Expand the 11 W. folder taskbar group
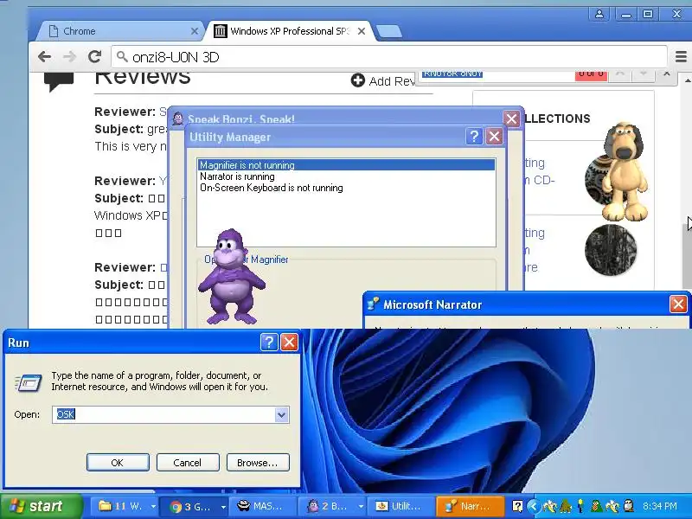Viewport: 692px width, 519px height. (153, 506)
